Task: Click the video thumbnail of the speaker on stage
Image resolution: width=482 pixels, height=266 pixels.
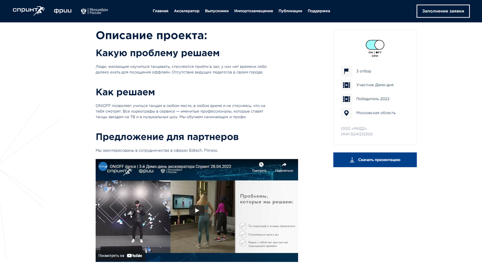Action: click(133, 216)
